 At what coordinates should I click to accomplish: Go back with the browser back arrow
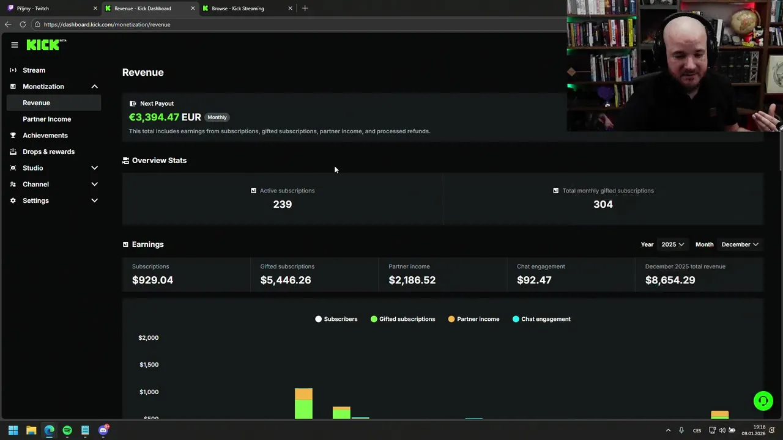[x=7, y=24]
